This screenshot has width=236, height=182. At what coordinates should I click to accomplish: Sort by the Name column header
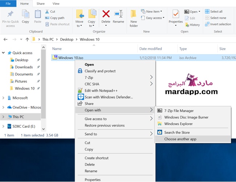tap(57, 48)
